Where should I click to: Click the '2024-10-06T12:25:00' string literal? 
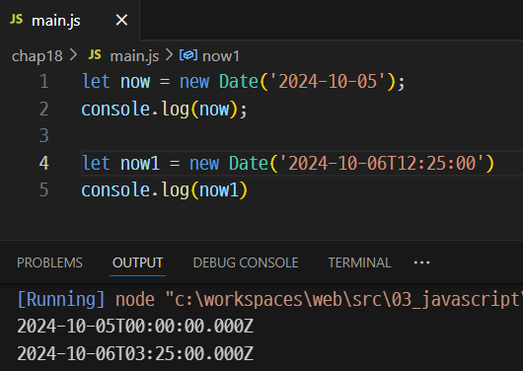pyautogui.click(x=381, y=163)
